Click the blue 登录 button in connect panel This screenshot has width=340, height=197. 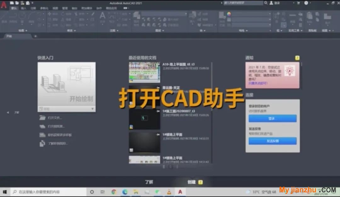click(x=273, y=118)
